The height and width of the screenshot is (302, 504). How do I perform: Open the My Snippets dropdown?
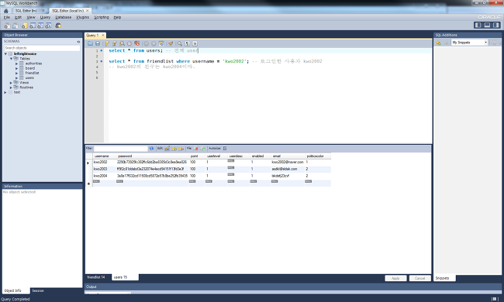click(470, 43)
